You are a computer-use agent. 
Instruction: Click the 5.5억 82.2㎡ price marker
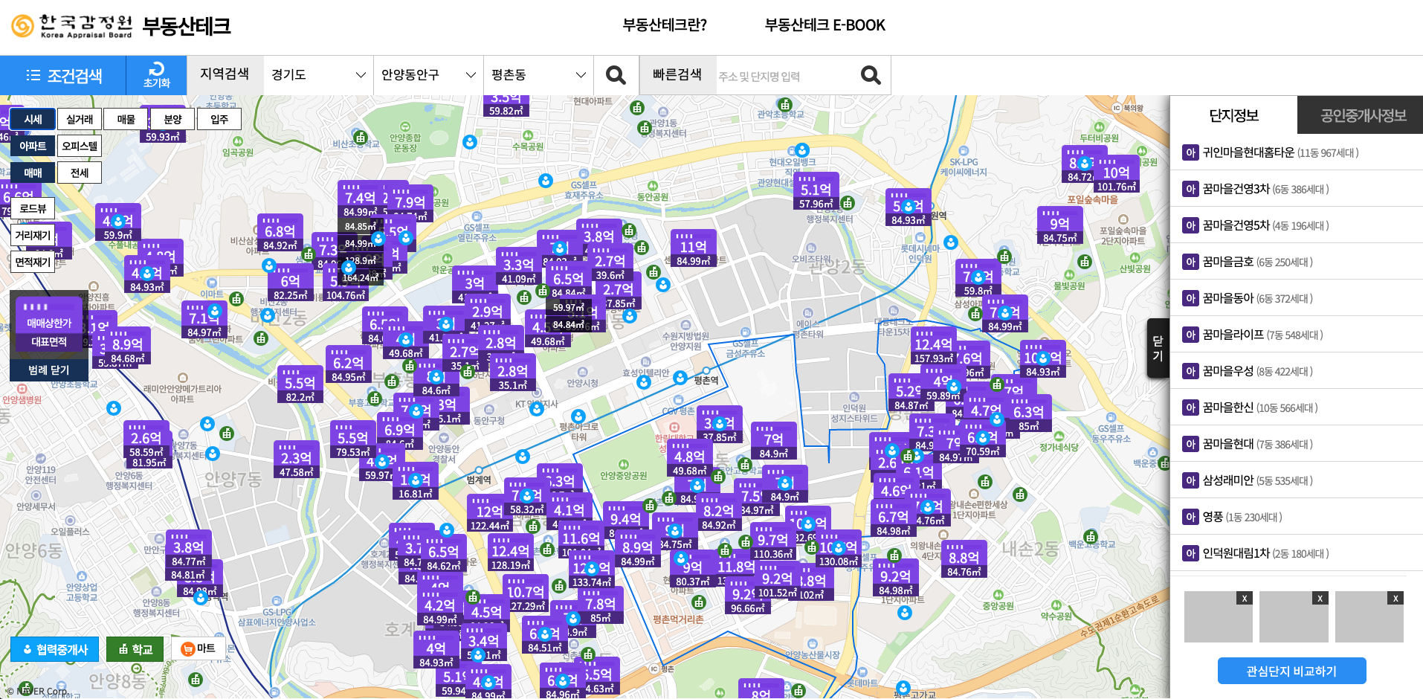300,385
